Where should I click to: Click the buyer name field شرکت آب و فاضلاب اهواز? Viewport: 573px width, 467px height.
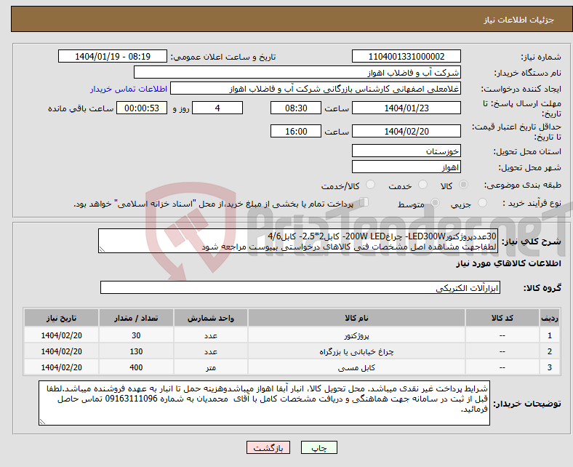coord(297,73)
